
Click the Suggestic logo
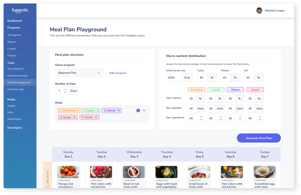pos(20,10)
